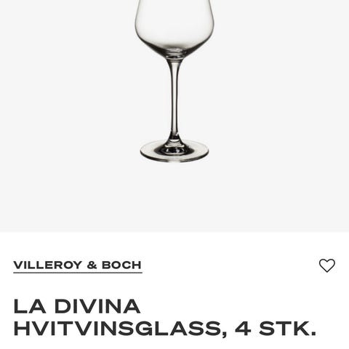Image resolution: width=349 pixels, height=349 pixels.
Task: Click the bowl of the wine glass
Action: point(174,27)
